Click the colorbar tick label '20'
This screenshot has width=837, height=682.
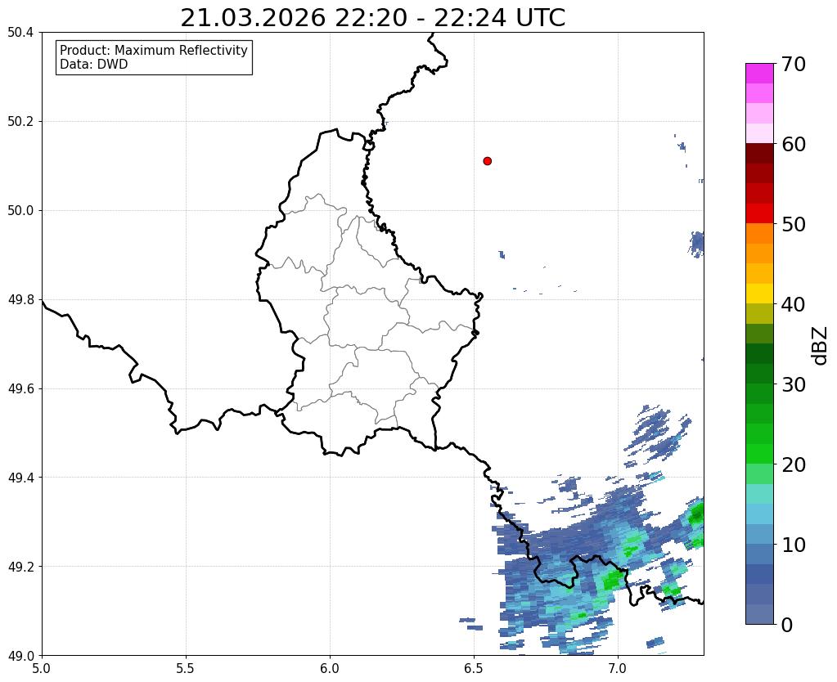(794, 464)
